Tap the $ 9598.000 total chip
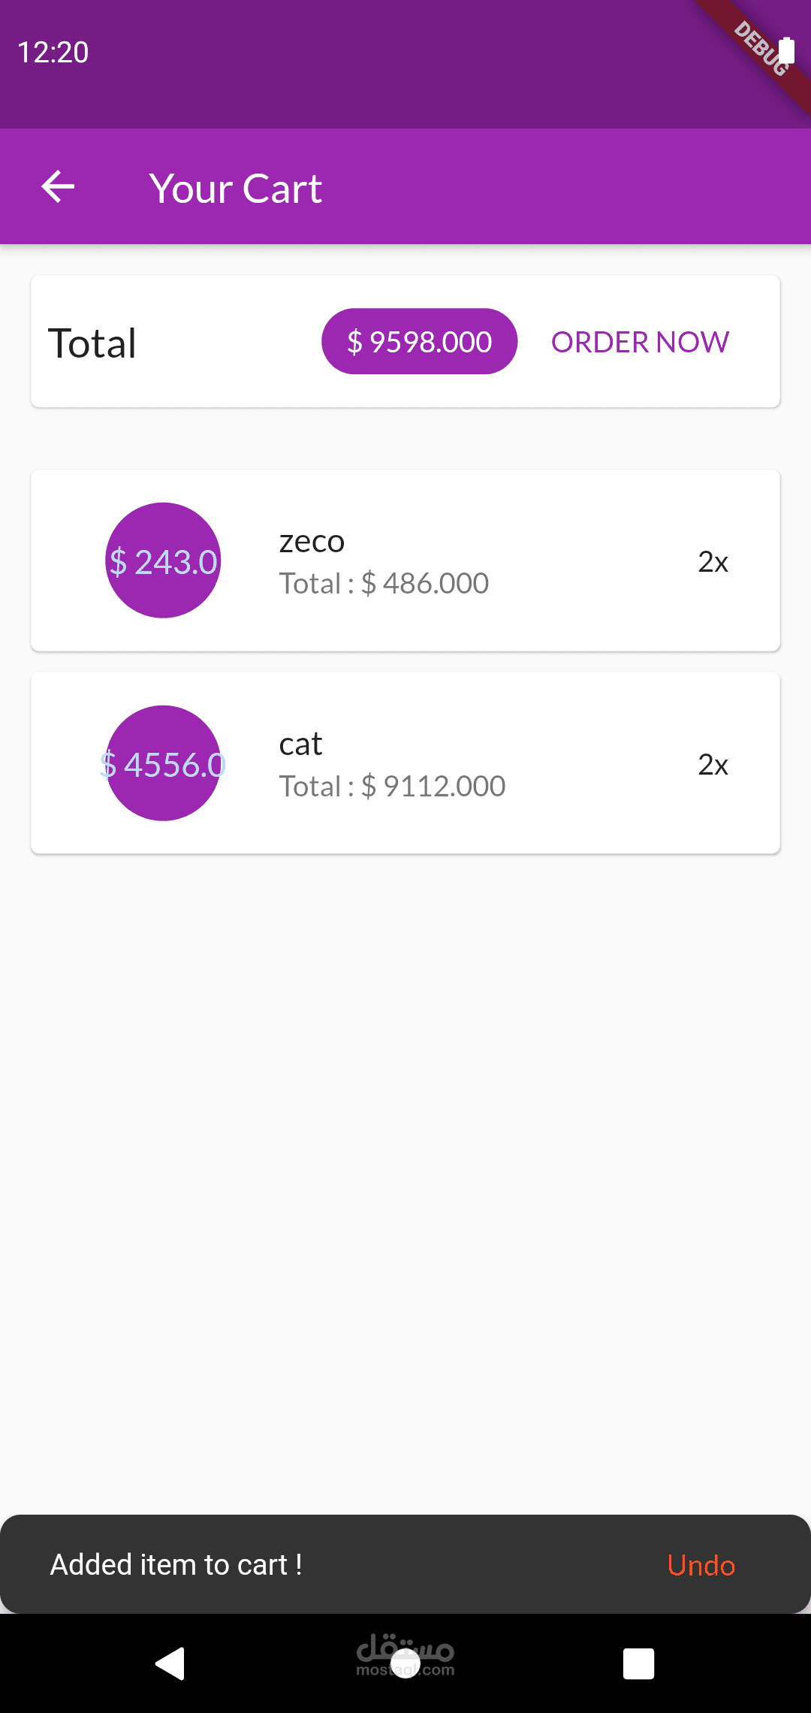 pyautogui.click(x=419, y=342)
